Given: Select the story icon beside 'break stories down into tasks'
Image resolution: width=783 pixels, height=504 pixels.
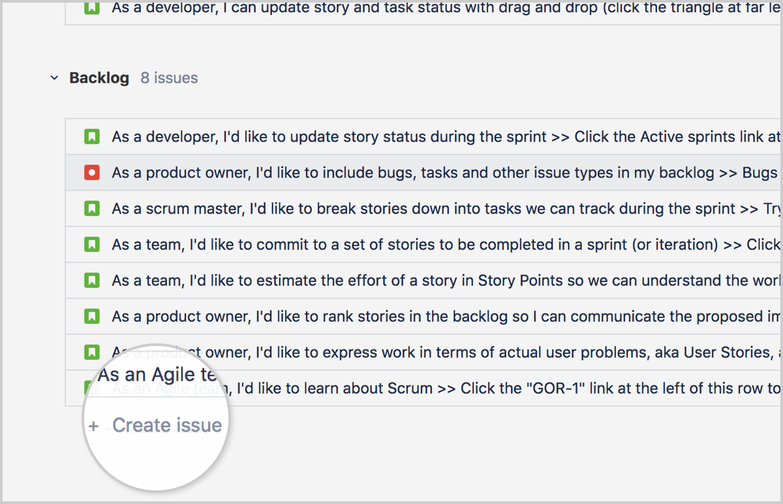Looking at the screenshot, I should point(92,208).
